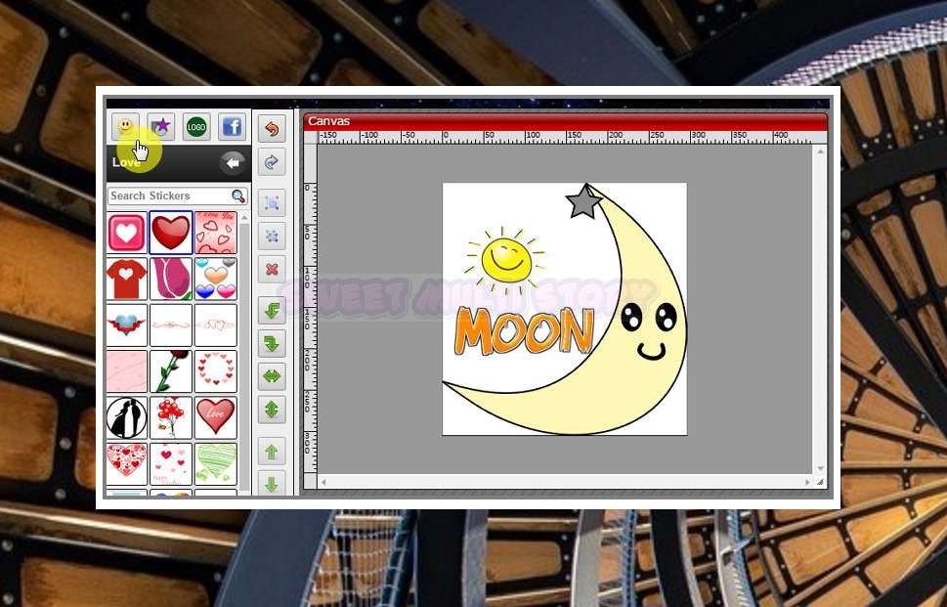The image size is (947, 607).
Task: Click the gray star on canvas
Action: pos(583,202)
